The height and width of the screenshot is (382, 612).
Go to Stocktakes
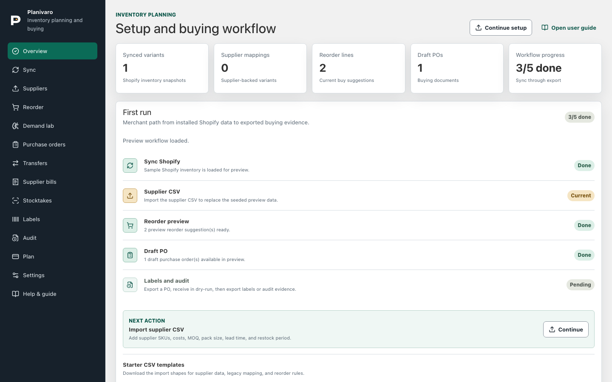[x=52, y=200]
